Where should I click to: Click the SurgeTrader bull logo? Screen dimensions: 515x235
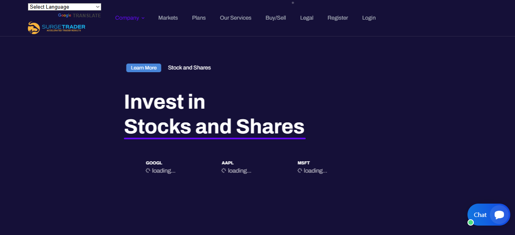click(x=34, y=28)
